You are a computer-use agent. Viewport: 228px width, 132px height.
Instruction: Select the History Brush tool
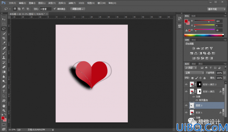pyautogui.click(x=4, y=62)
